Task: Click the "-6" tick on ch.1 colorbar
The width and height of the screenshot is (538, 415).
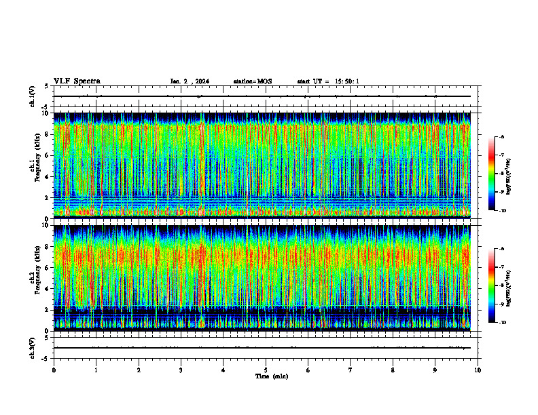Action: (x=501, y=137)
